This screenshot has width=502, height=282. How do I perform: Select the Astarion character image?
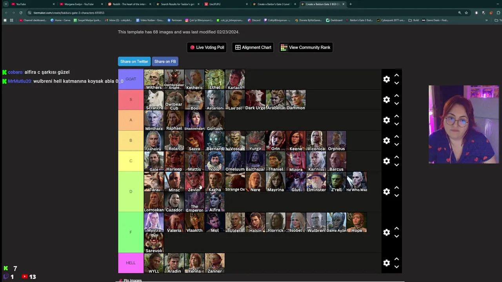click(215, 100)
